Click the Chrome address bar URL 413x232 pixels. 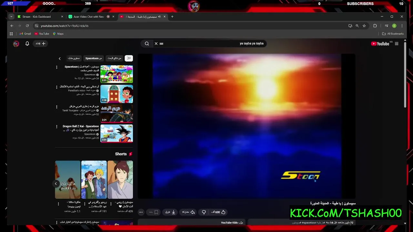[65, 26]
